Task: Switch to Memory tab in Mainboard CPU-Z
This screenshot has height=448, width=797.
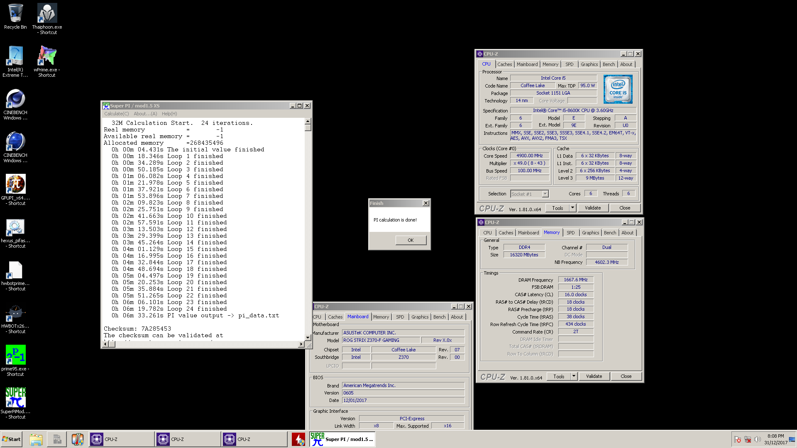Action: 381,317
